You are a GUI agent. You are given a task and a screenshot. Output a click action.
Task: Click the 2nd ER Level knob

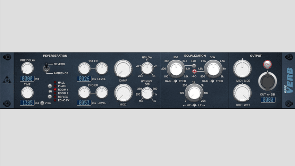click(102, 93)
